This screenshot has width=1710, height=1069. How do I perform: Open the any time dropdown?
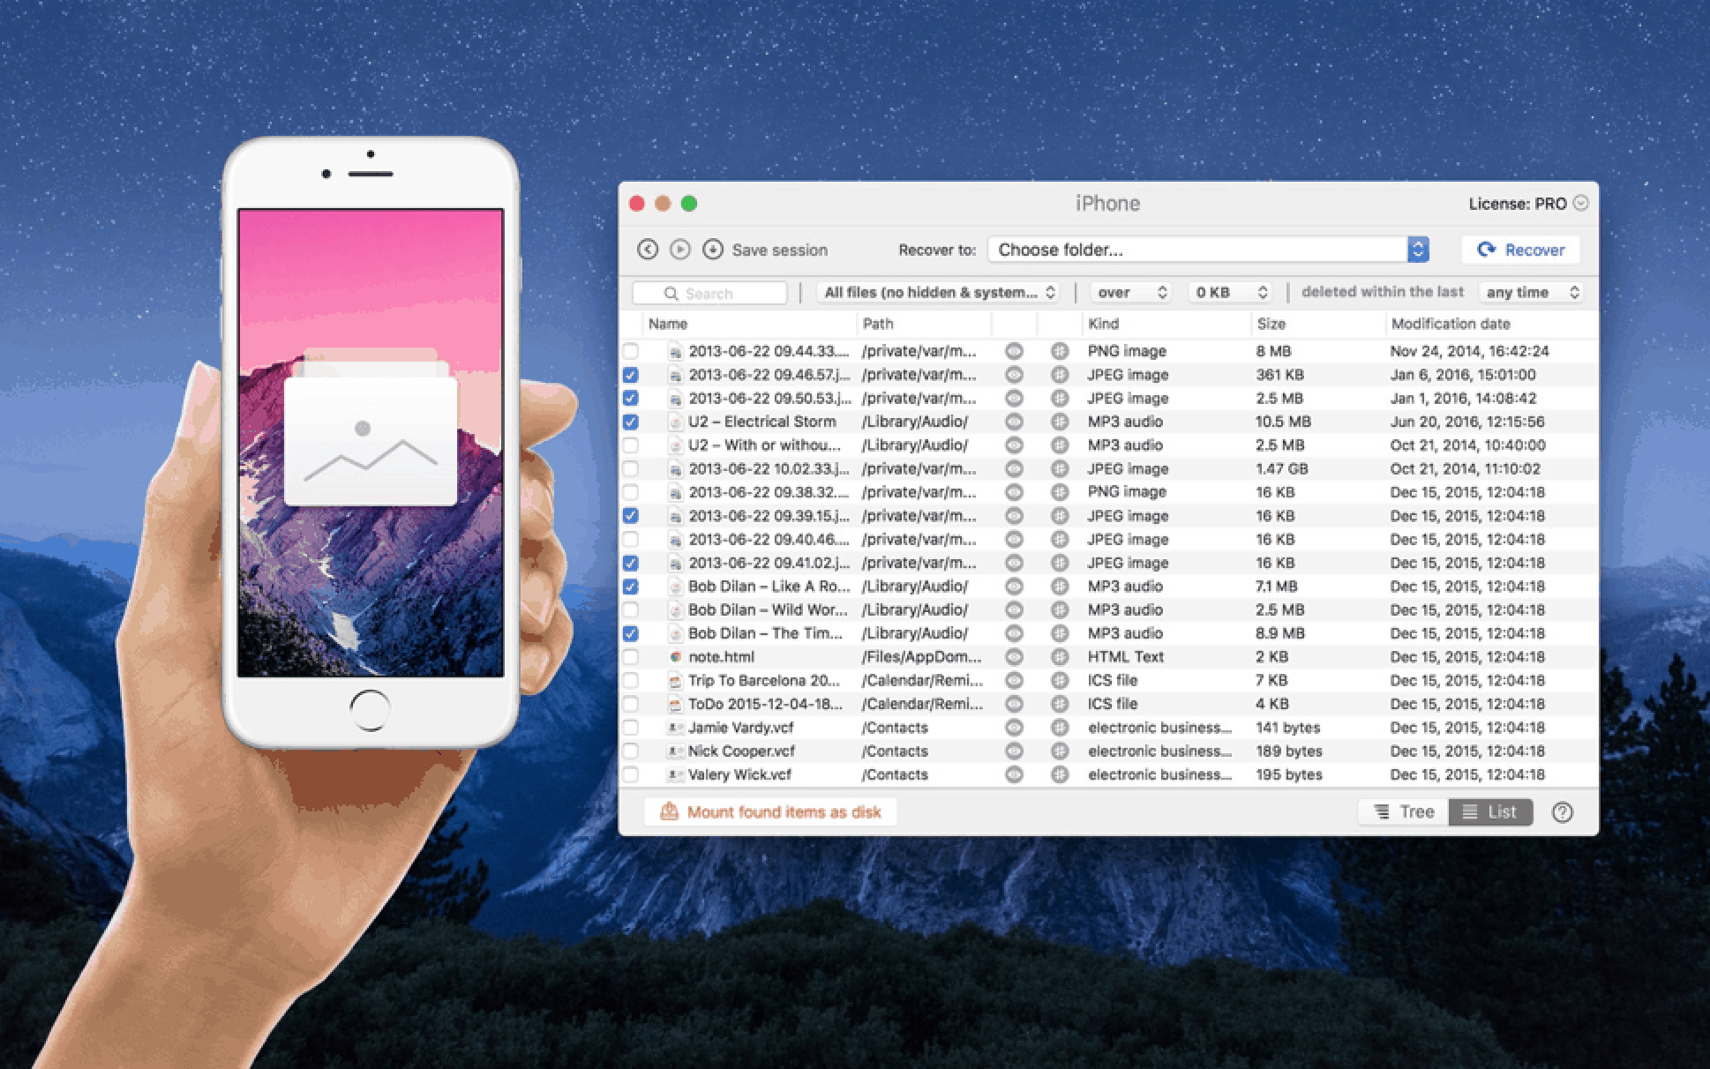click(1531, 292)
